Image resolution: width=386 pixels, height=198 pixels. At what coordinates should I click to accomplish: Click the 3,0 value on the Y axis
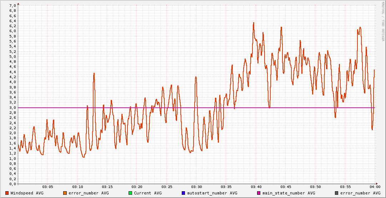point(12,108)
